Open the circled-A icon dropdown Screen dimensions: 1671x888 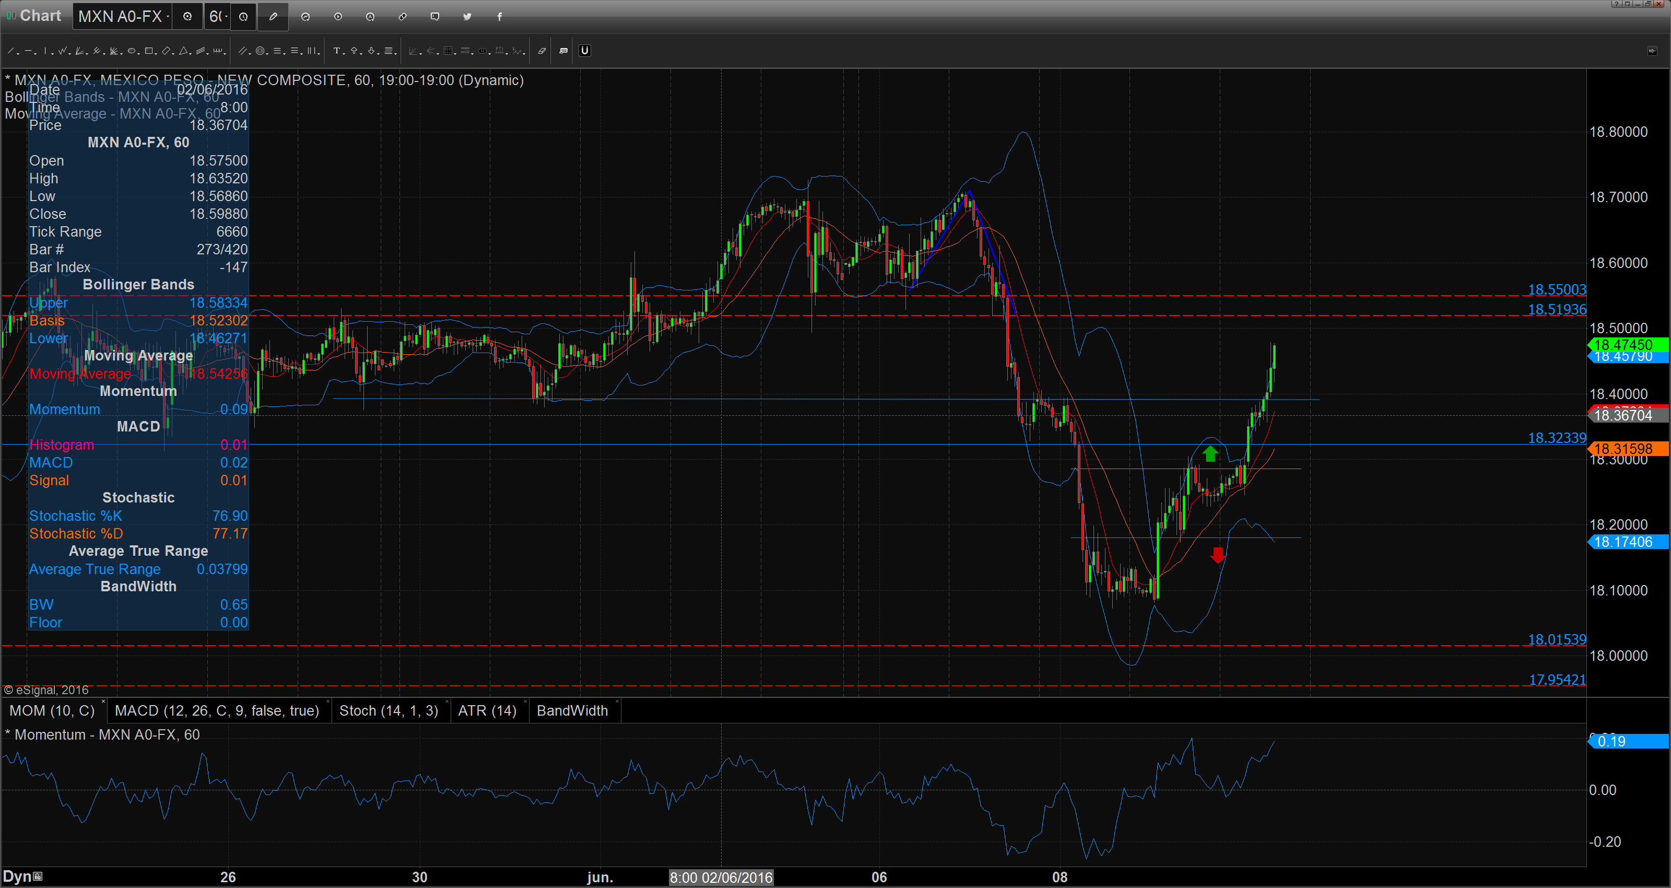coord(370,16)
